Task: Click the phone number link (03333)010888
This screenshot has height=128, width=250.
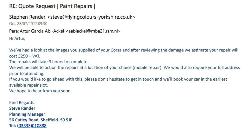Action: [32, 125]
